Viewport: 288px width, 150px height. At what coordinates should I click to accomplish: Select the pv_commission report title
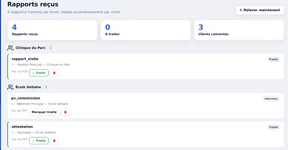pos(26,98)
